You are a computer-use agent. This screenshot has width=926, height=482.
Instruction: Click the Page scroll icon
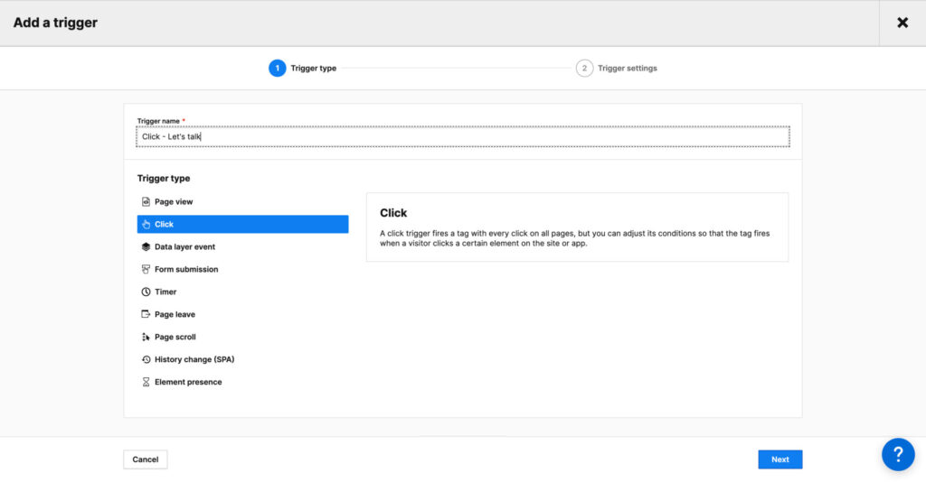point(146,337)
